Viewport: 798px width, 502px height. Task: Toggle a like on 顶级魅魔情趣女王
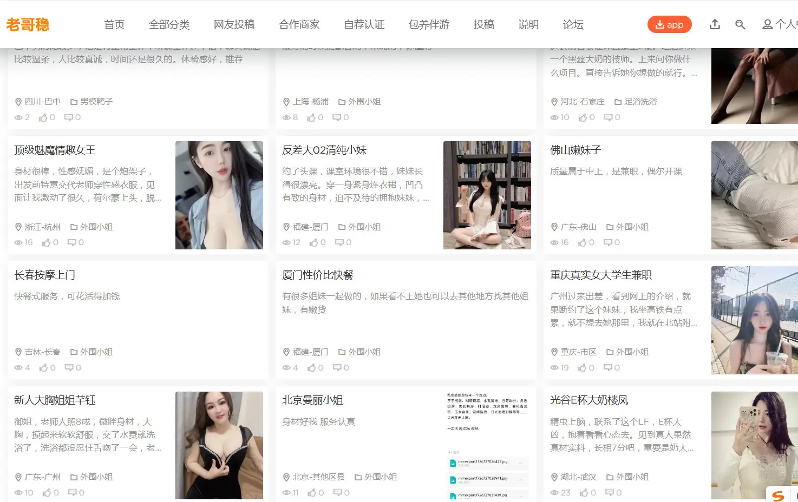coord(48,242)
